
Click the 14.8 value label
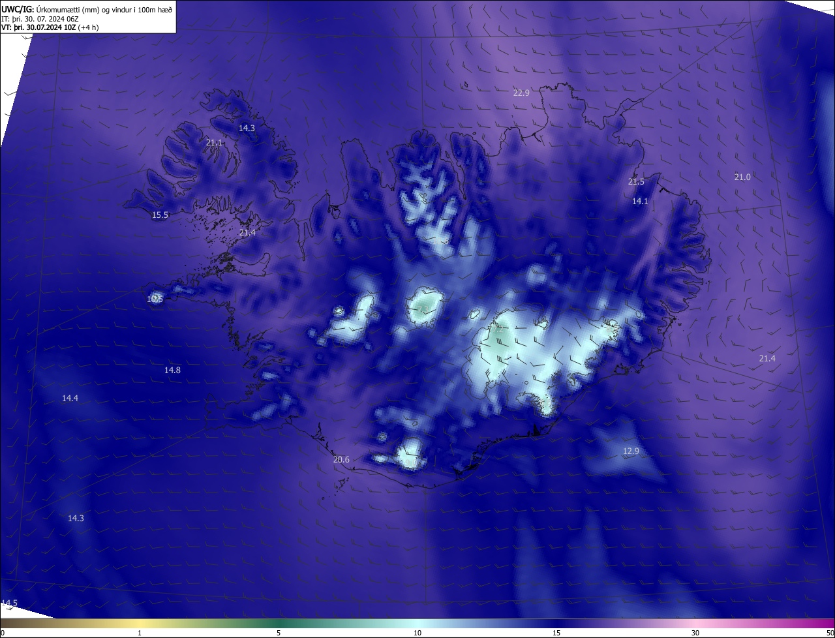pos(172,371)
